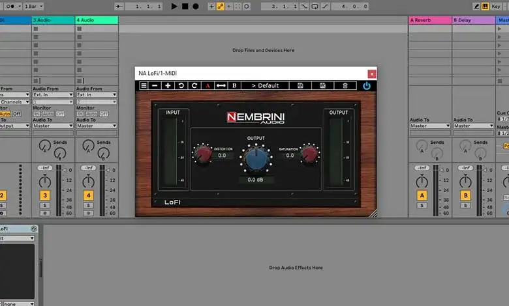Redo the change in the LoFi plugin
The width and height of the screenshot is (509, 306).
click(x=194, y=85)
